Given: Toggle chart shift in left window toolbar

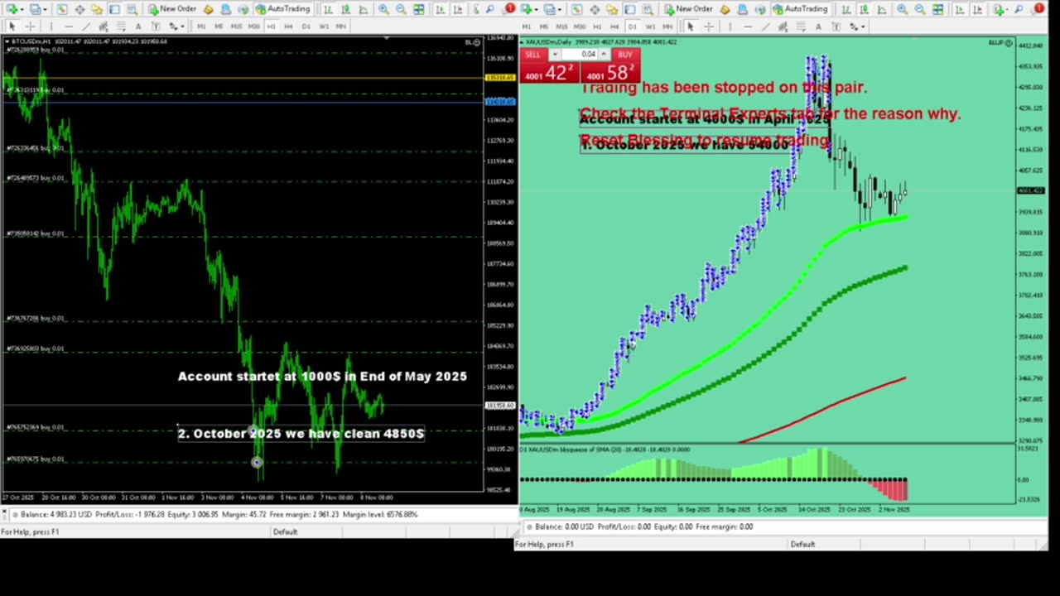Looking at the screenshot, I should (x=458, y=9).
